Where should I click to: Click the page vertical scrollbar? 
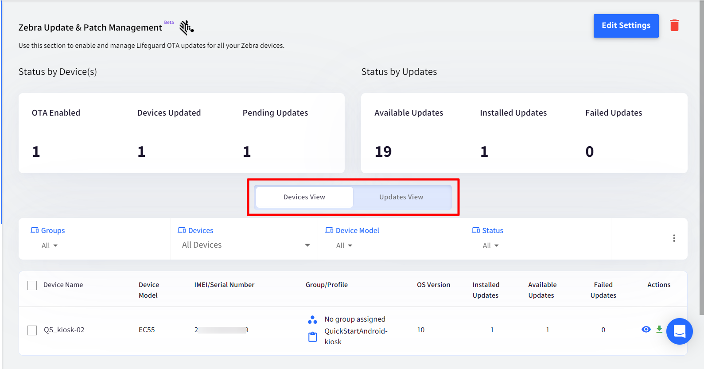tap(701, 158)
